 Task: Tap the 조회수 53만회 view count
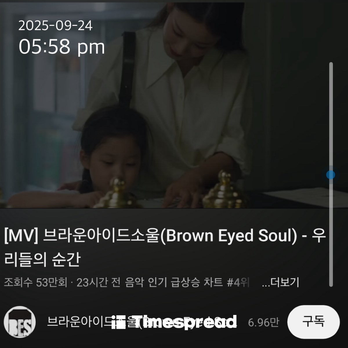(x=36, y=282)
